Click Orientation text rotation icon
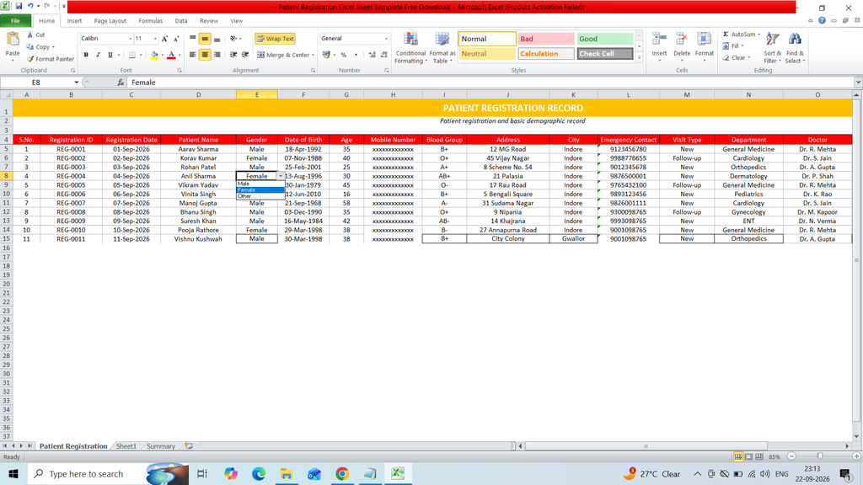 (233, 39)
